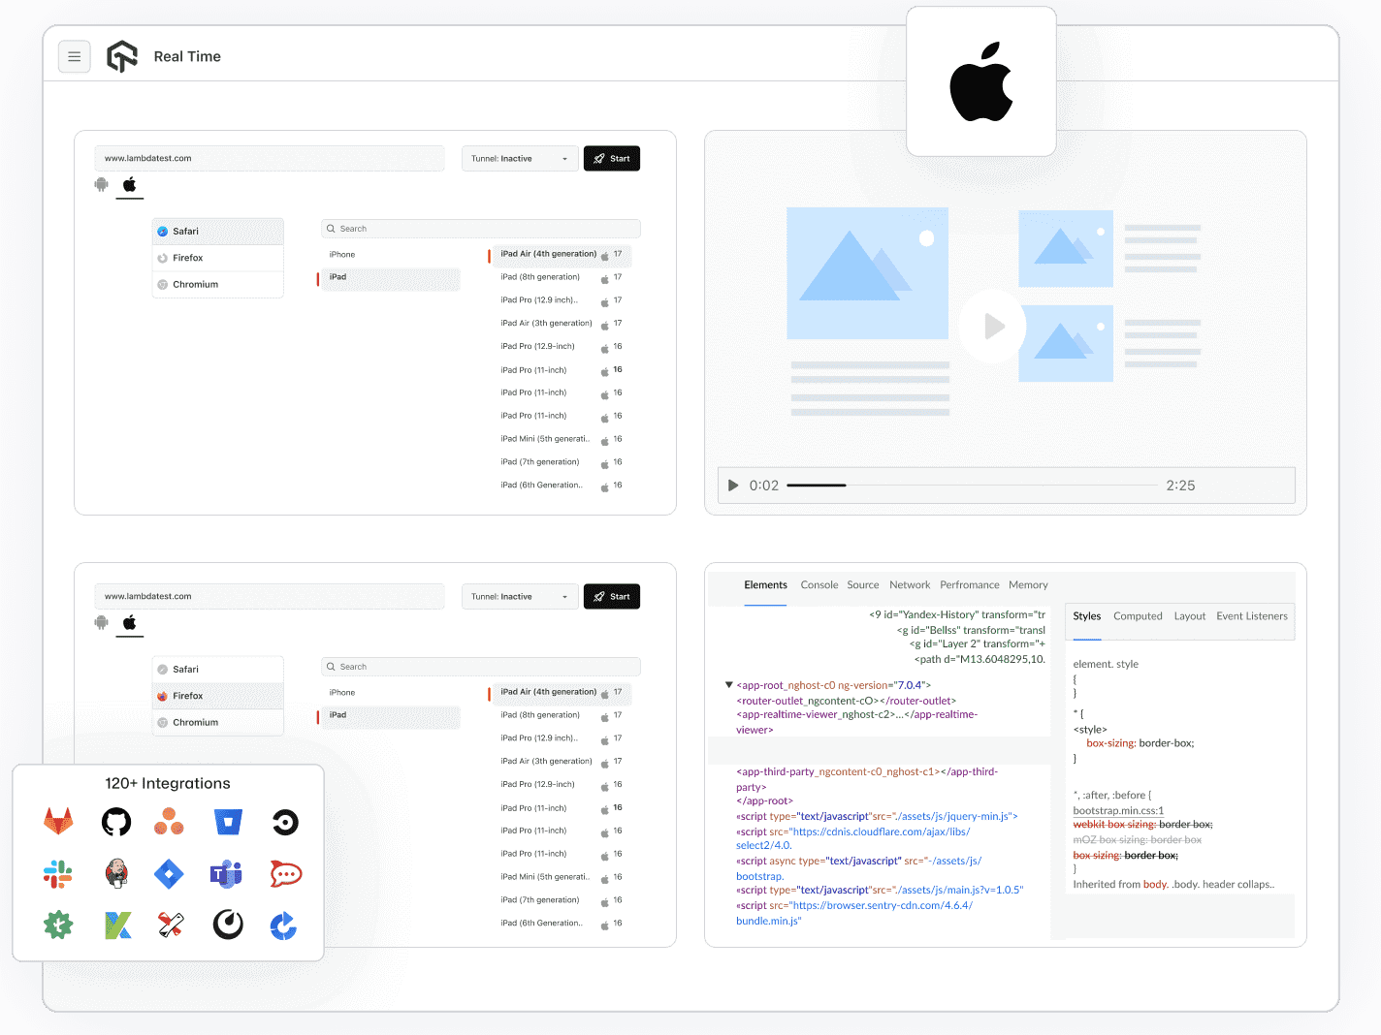Click the Bitbucket bucket integration icon
Viewport: 1381px width, 1035px height.
[x=228, y=823]
